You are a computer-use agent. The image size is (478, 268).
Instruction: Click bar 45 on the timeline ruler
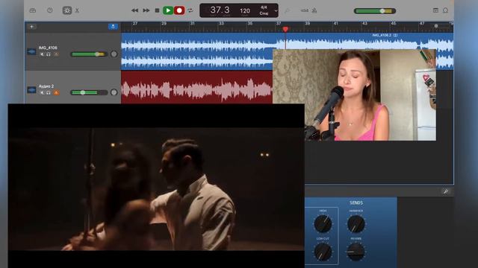click(394, 23)
